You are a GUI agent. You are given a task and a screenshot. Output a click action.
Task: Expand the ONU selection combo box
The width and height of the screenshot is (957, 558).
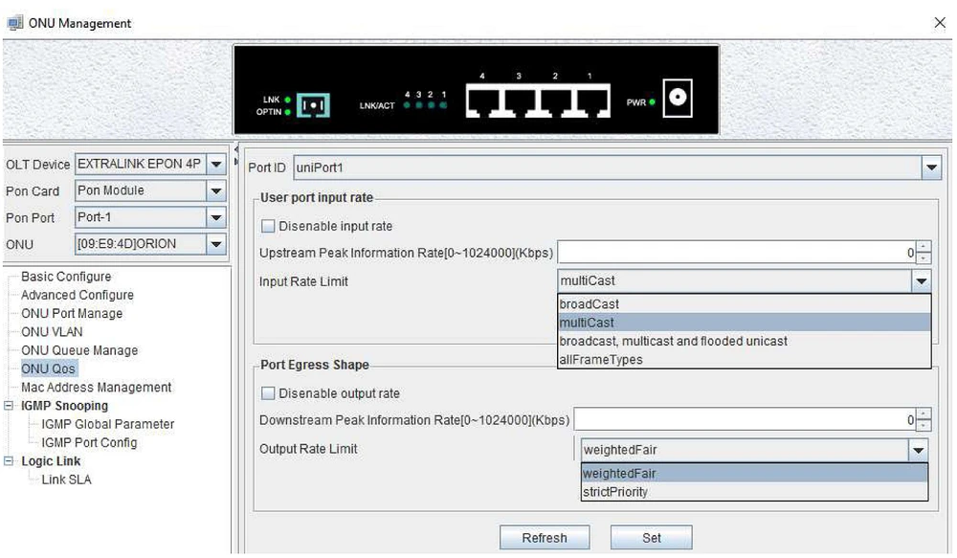(x=216, y=244)
